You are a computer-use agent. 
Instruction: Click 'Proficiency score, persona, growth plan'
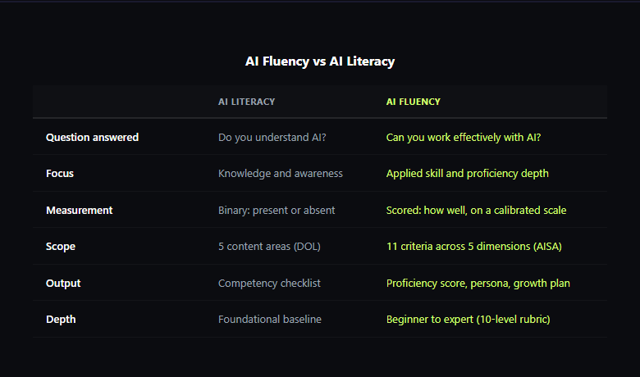[x=478, y=284]
